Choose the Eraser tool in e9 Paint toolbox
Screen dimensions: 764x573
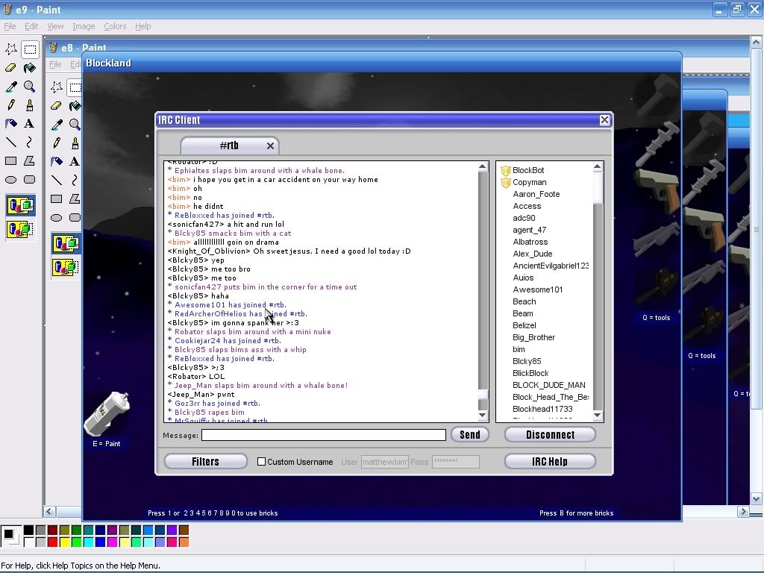tap(10, 68)
